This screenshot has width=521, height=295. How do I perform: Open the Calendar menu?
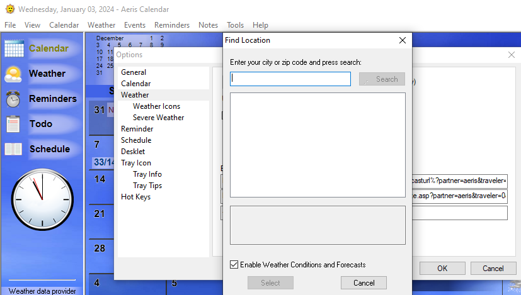(64, 25)
